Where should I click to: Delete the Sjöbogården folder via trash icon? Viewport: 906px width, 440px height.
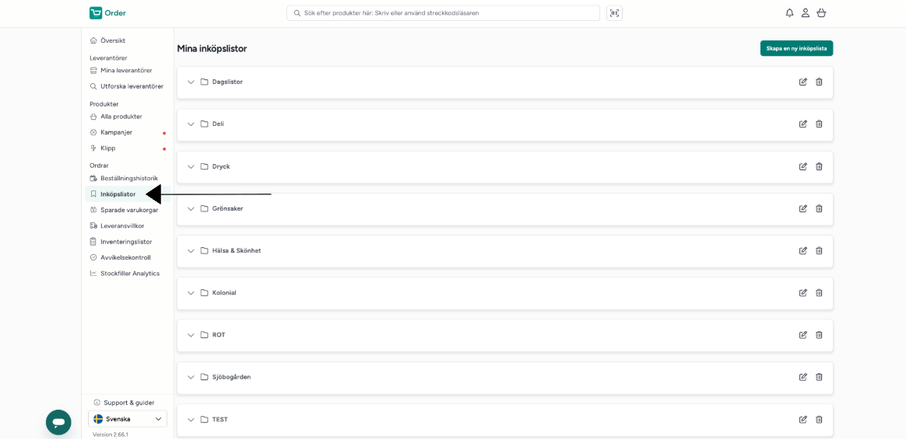click(x=819, y=377)
